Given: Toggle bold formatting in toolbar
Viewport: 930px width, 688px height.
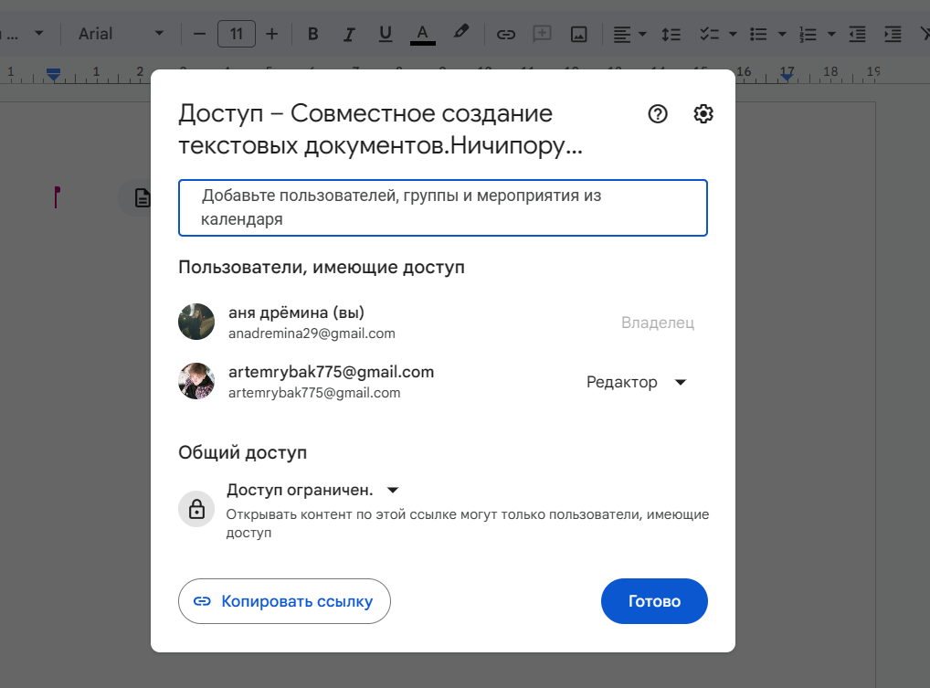Looking at the screenshot, I should 312,35.
